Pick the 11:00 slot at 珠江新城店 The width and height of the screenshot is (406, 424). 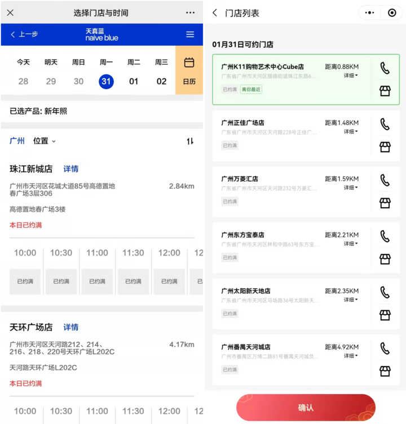(97, 281)
